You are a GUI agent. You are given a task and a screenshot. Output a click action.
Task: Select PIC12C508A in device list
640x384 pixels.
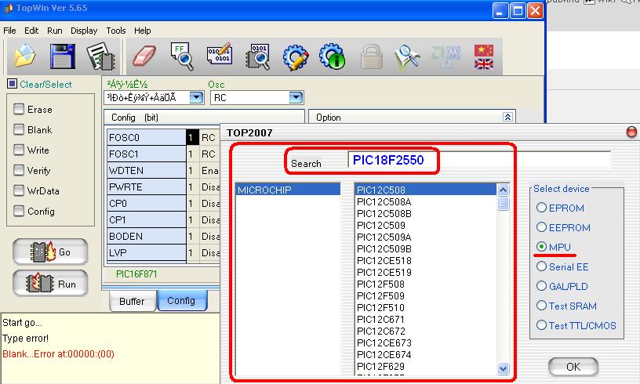(x=426, y=201)
